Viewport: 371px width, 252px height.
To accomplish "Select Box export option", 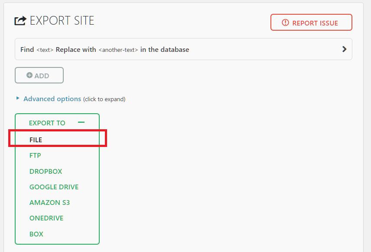I will click(36, 234).
